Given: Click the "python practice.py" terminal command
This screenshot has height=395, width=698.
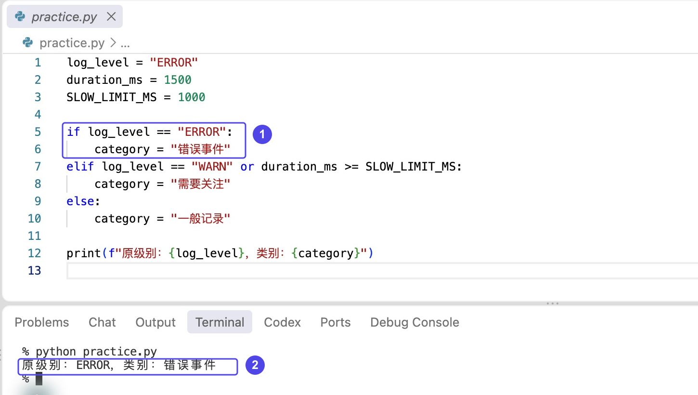Looking at the screenshot, I should point(96,352).
